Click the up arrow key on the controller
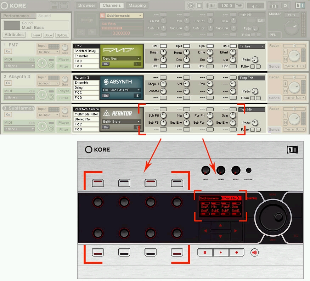This screenshot has height=281, width=310. point(220,225)
